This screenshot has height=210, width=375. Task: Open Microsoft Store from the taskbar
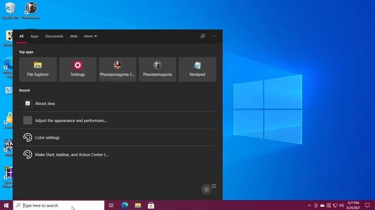pos(151,205)
